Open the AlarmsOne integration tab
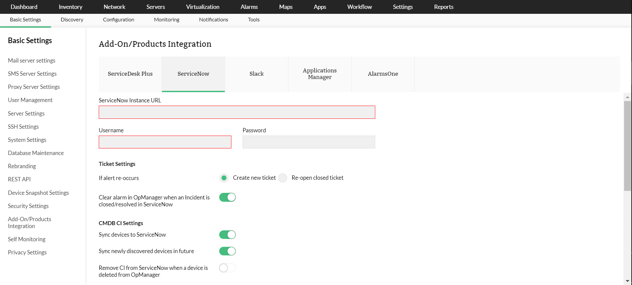 [383, 74]
